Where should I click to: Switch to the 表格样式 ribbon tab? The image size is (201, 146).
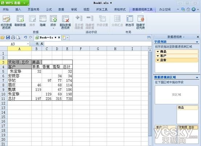[x=120, y=9]
